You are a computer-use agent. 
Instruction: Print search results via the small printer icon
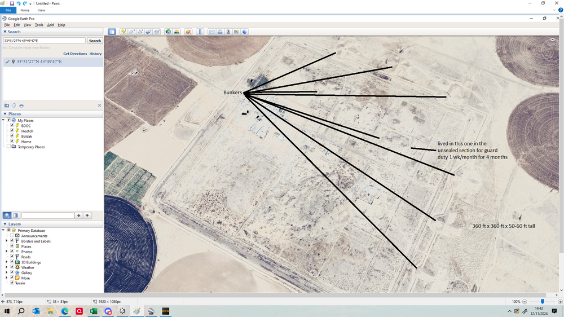[x=21, y=105]
